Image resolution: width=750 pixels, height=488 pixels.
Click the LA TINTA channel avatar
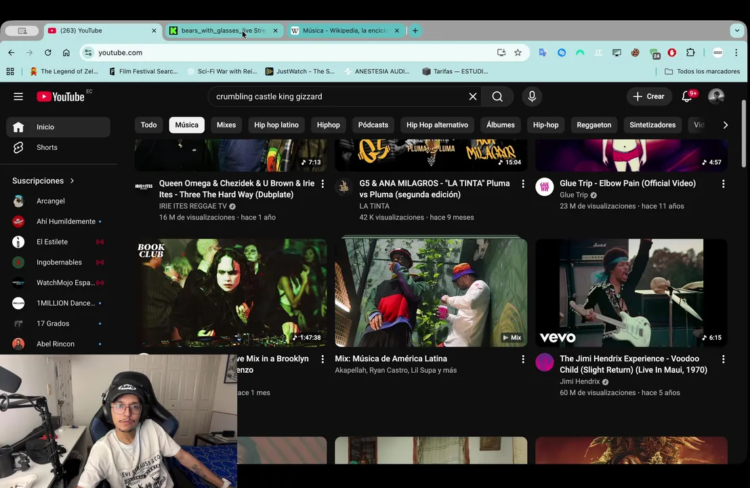coord(344,187)
